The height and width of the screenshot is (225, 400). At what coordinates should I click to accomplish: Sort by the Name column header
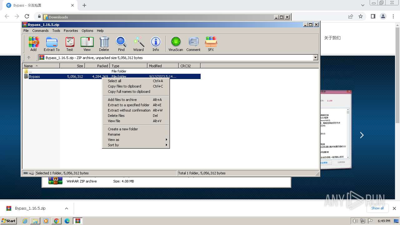41,66
